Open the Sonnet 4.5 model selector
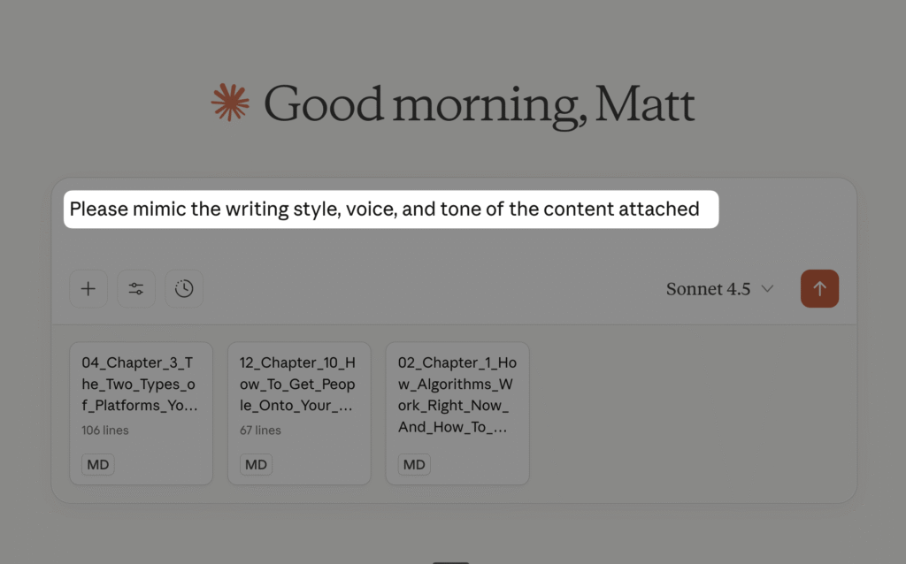 click(x=708, y=289)
